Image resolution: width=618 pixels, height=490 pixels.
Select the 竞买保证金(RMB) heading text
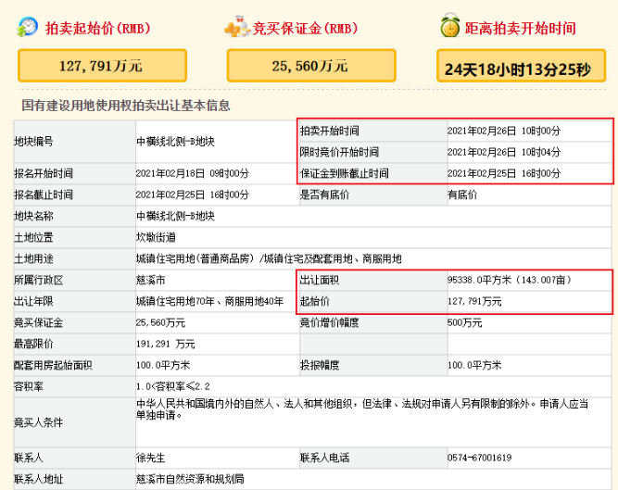(x=304, y=28)
